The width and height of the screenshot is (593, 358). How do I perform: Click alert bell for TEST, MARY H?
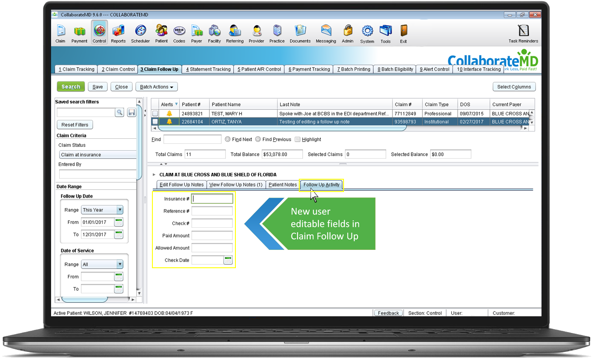169,114
